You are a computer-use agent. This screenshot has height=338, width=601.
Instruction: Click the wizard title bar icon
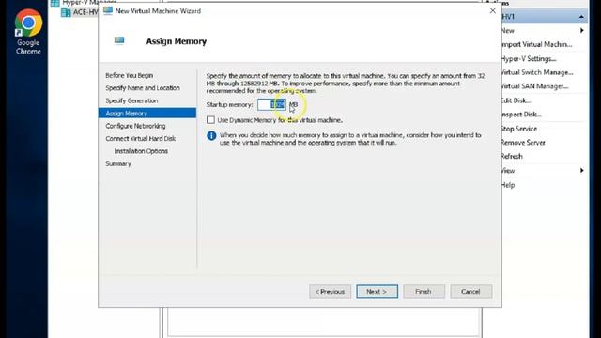pos(108,10)
